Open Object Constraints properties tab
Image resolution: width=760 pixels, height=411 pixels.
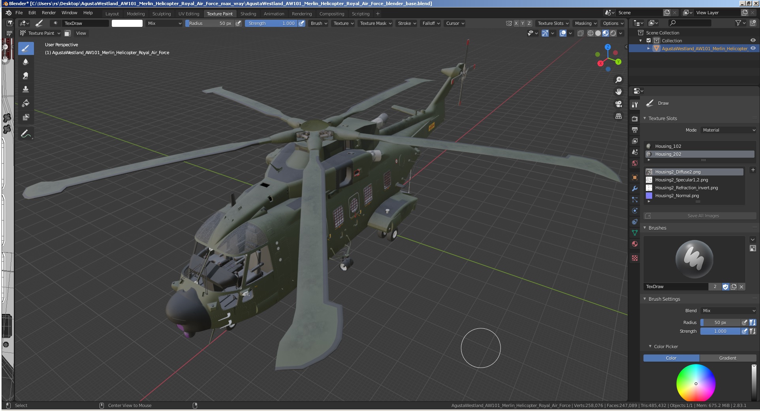click(x=635, y=222)
